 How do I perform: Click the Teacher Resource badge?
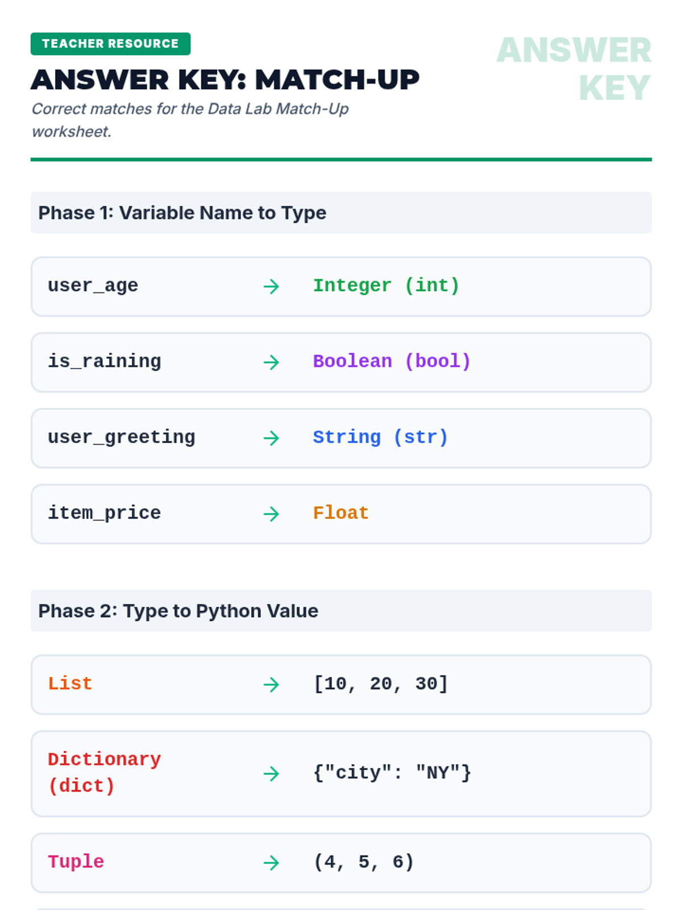click(110, 44)
